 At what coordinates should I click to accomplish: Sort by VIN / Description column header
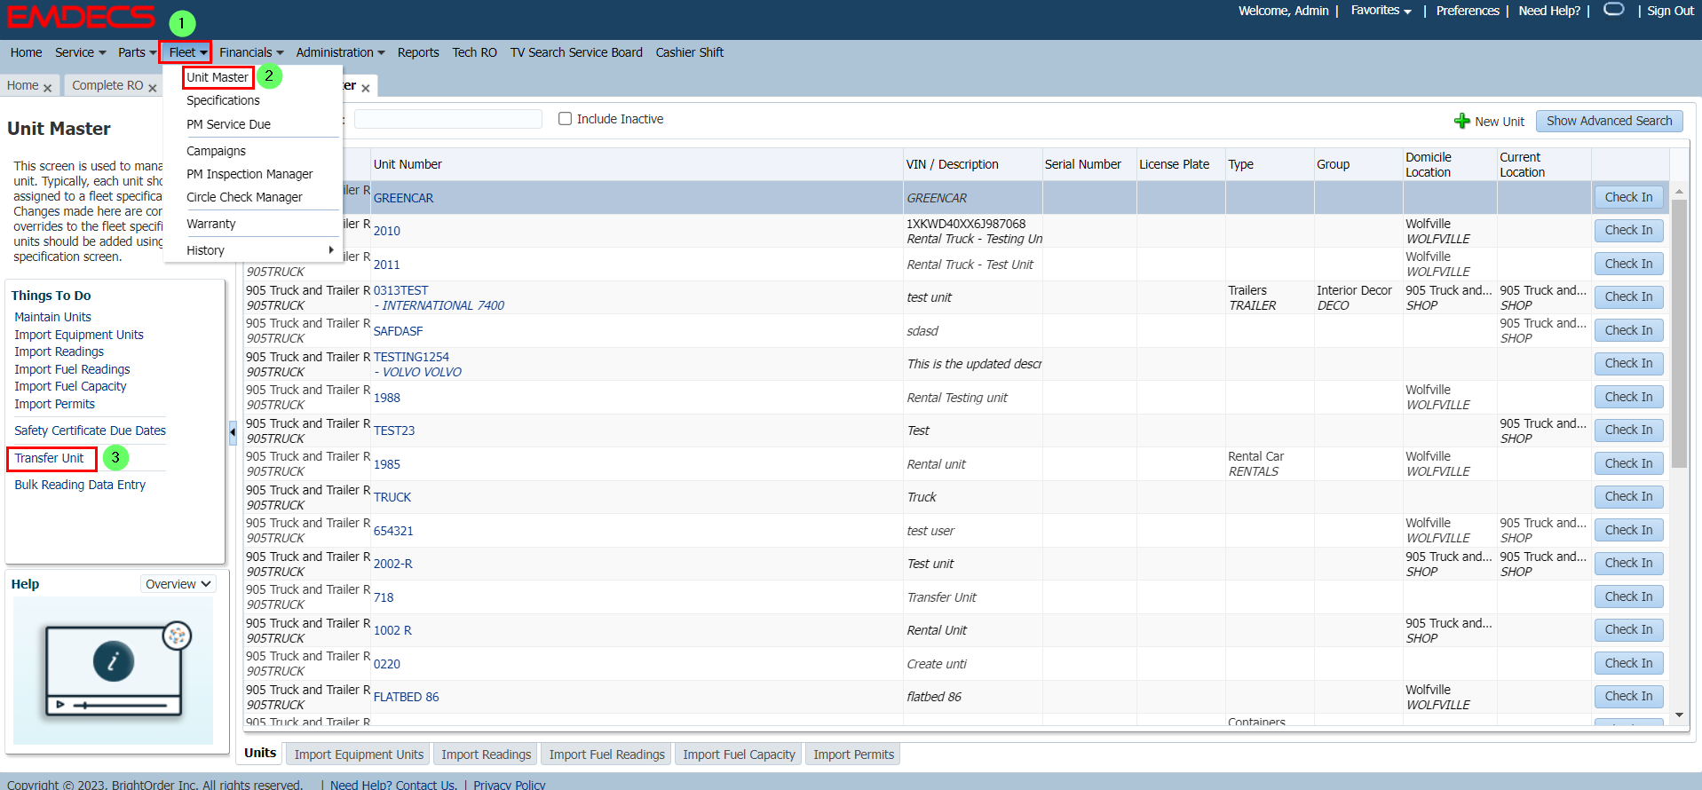[x=952, y=164]
